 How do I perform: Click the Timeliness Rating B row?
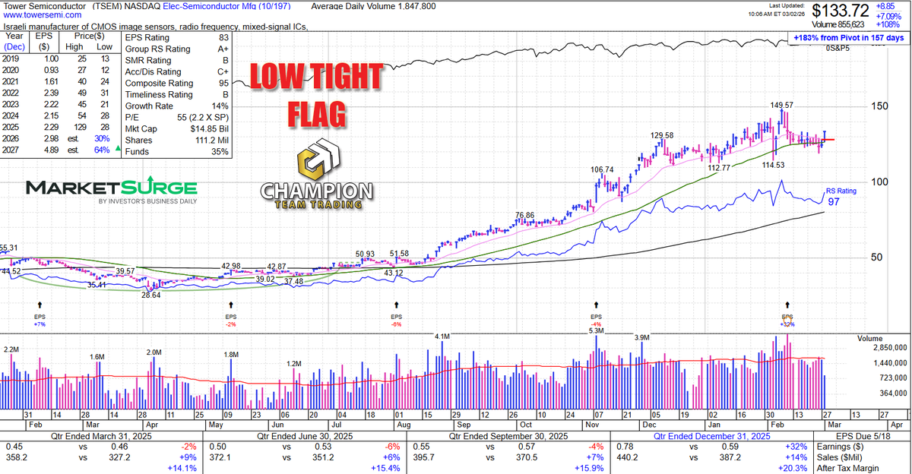(176, 94)
